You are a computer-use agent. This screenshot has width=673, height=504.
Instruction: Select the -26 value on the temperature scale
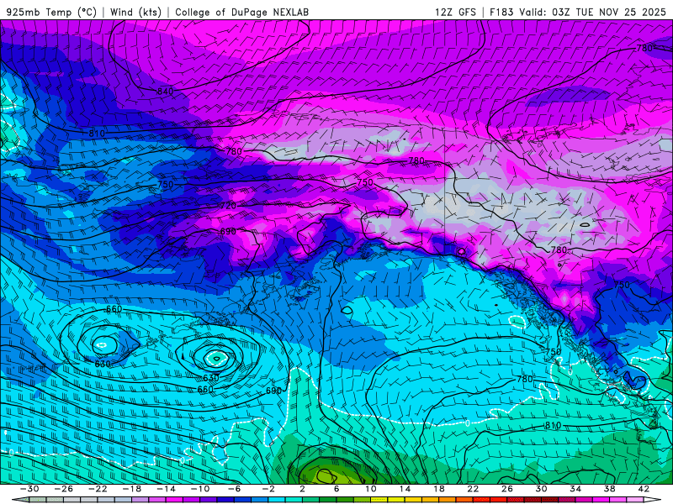coord(64,489)
